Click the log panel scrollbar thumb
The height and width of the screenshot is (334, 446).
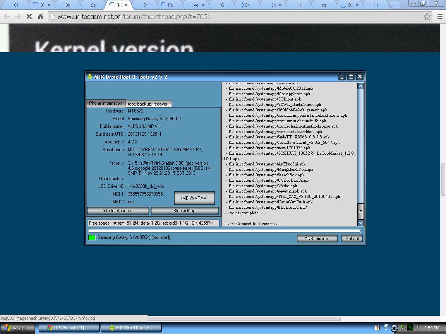pyautogui.click(x=360, y=211)
